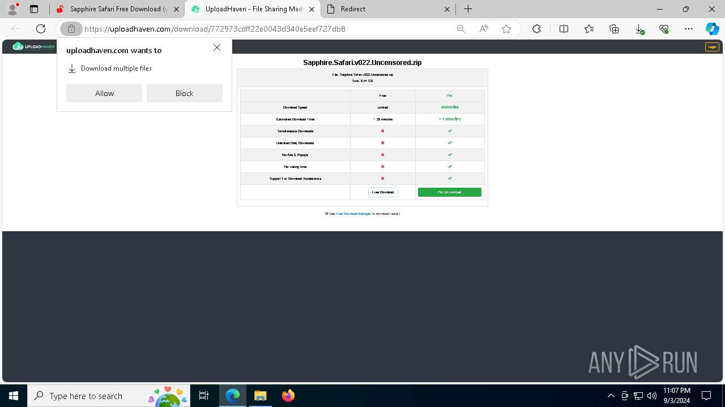Close the UploadHaven tab
The height and width of the screenshot is (407, 725).
click(312, 9)
